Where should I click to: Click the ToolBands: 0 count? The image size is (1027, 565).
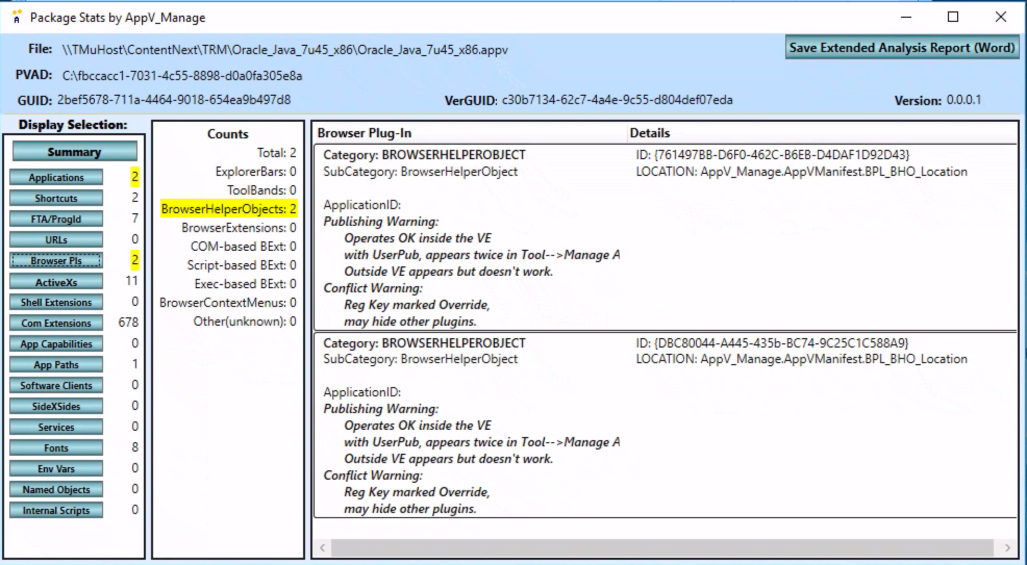(261, 190)
